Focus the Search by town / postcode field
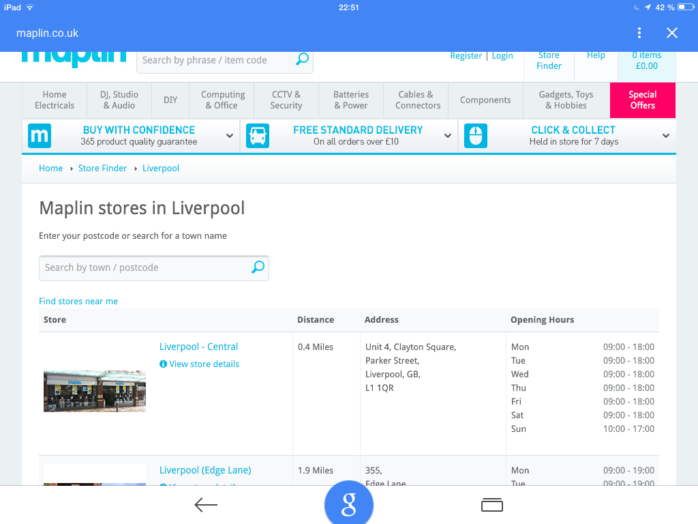Viewport: 698px width, 524px height. tap(153, 267)
